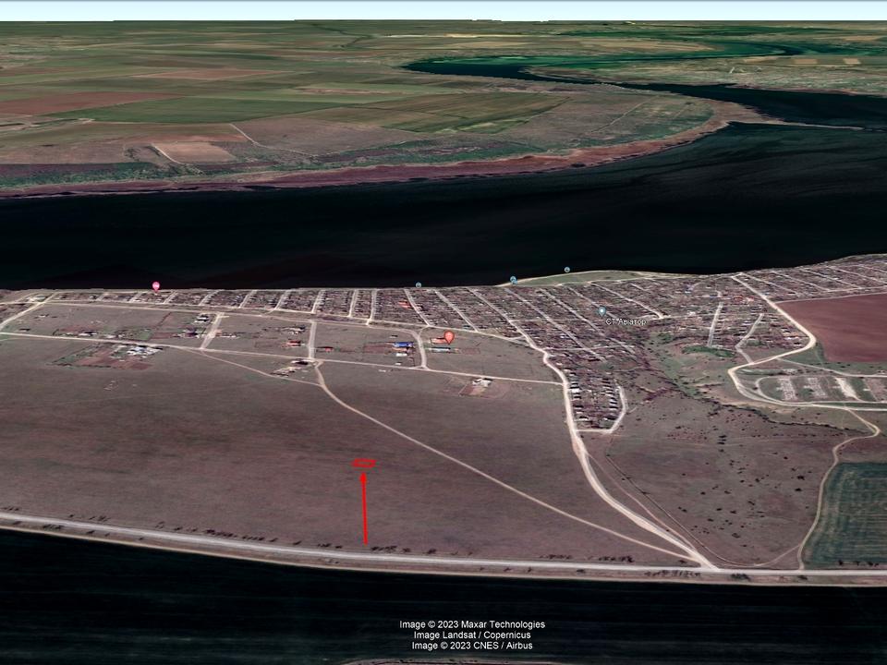Click the pink location pin on the shoreline
This screenshot has width=887, height=665.
[155, 286]
